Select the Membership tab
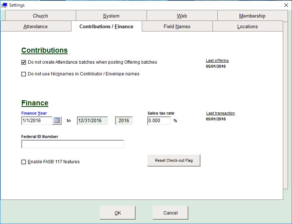The width and height of the screenshot is (292, 224). click(x=252, y=16)
